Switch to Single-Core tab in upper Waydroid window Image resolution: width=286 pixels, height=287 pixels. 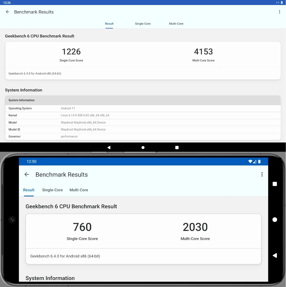143,24
